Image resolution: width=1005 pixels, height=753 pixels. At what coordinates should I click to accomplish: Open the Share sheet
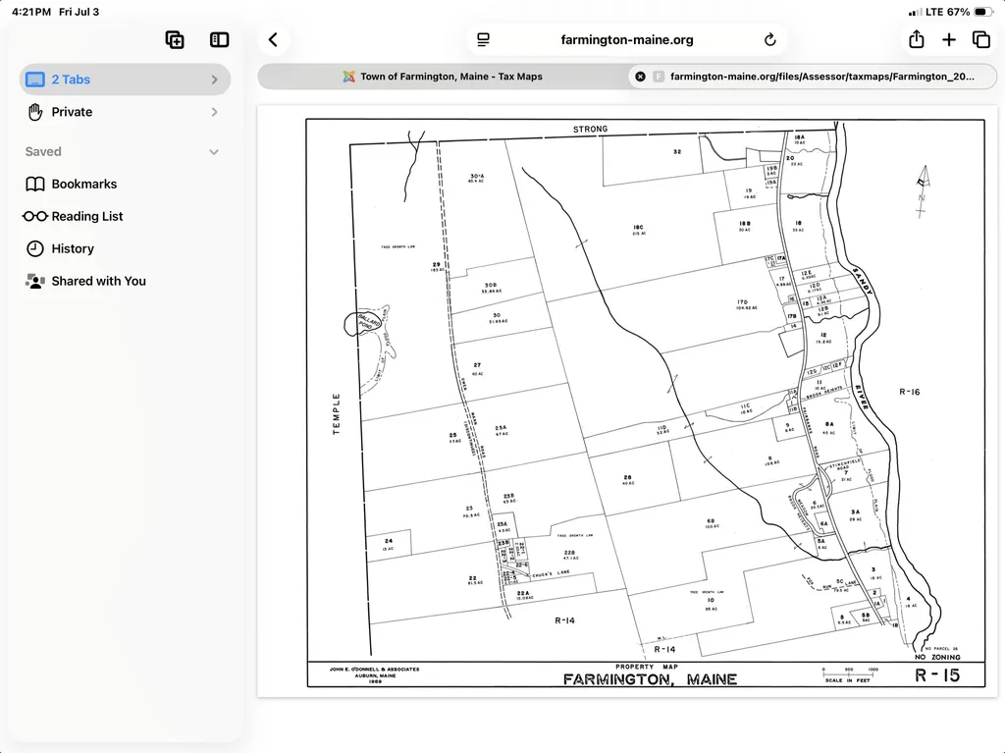917,39
